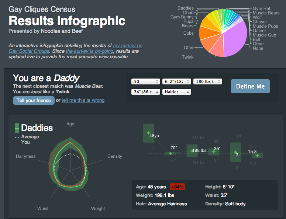Expand the Hairier hairiness dropdown

(176, 92)
